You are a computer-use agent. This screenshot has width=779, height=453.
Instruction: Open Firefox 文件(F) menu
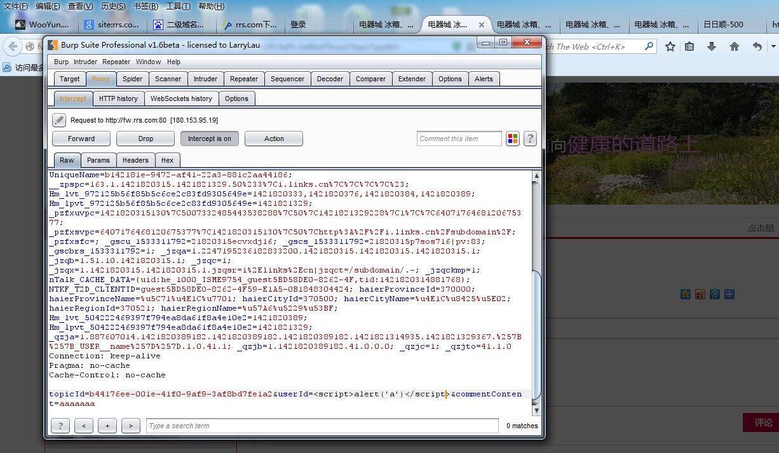pyautogui.click(x=16, y=6)
